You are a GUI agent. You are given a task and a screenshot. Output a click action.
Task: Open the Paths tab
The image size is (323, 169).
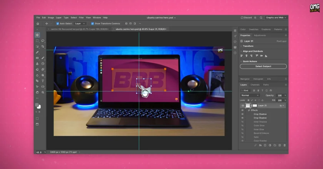266,85
